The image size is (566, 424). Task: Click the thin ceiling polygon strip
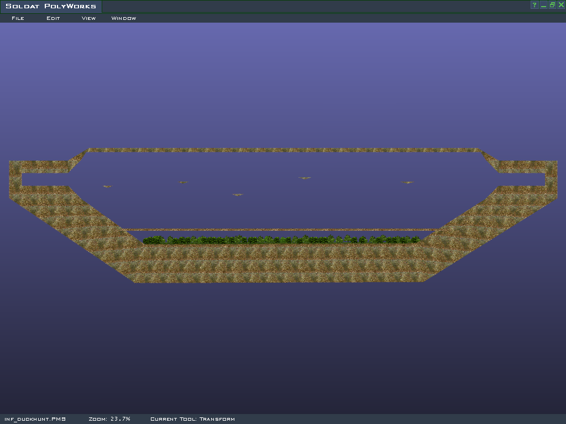pyautogui.click(x=282, y=150)
